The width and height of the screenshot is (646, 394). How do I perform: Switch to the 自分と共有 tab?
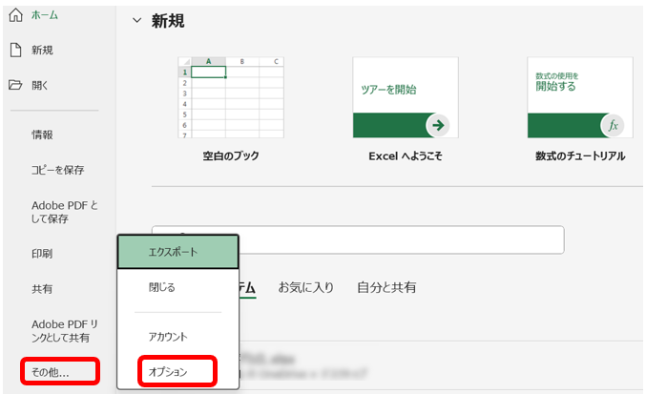pyautogui.click(x=386, y=287)
